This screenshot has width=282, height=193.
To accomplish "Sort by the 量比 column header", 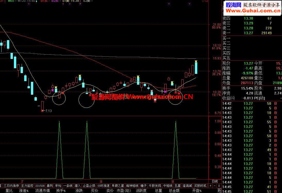I will coord(9,190).
